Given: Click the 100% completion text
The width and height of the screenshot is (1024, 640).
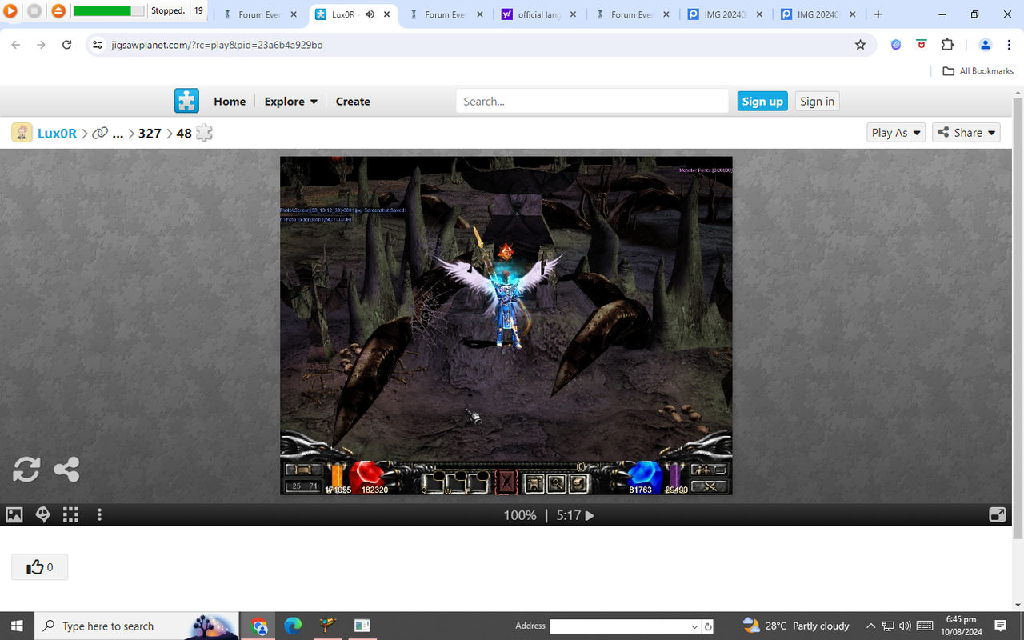Looking at the screenshot, I should (520, 515).
